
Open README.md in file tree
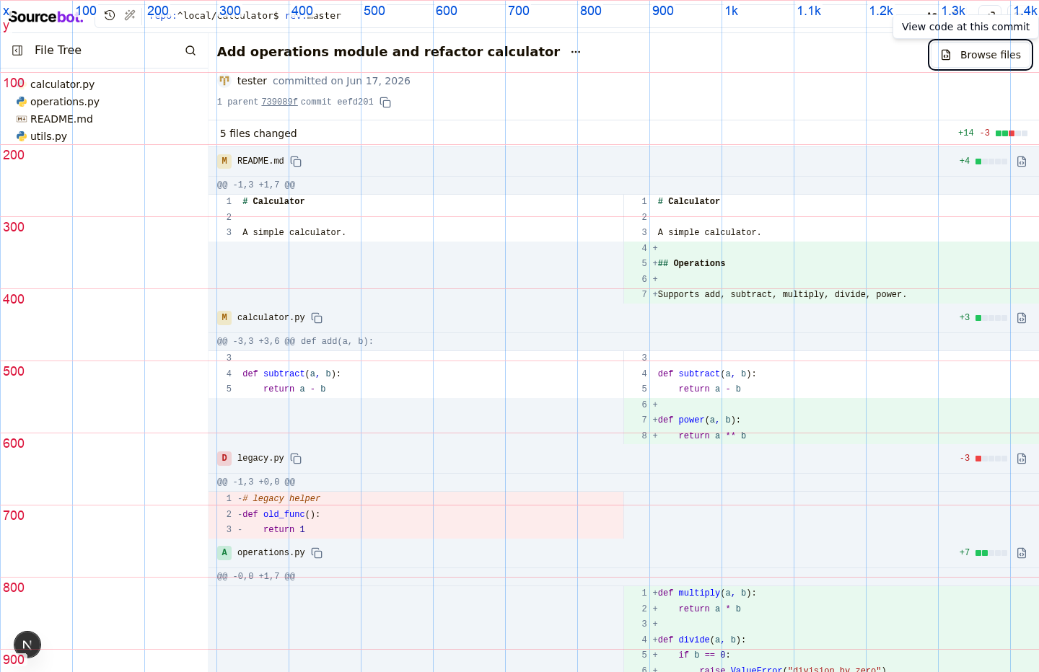61,119
